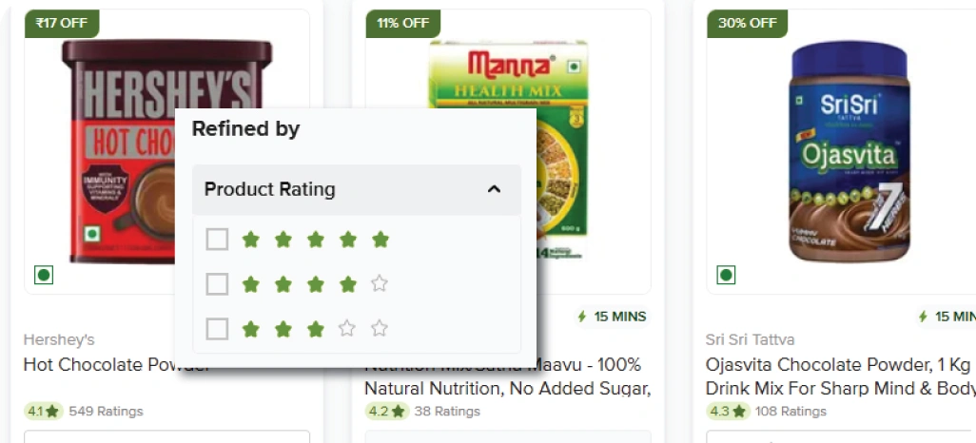
Task: Open the 549 Ratings link
Action: point(106,412)
